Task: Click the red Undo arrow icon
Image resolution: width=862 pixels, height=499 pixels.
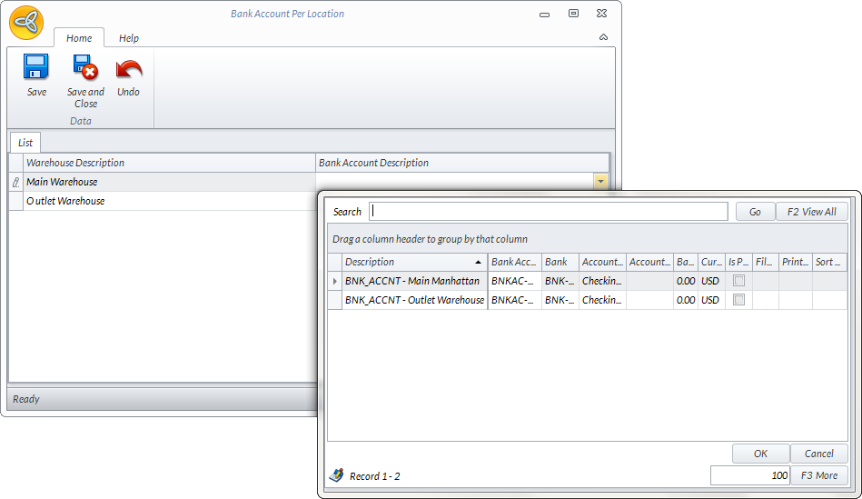Action: [x=129, y=70]
